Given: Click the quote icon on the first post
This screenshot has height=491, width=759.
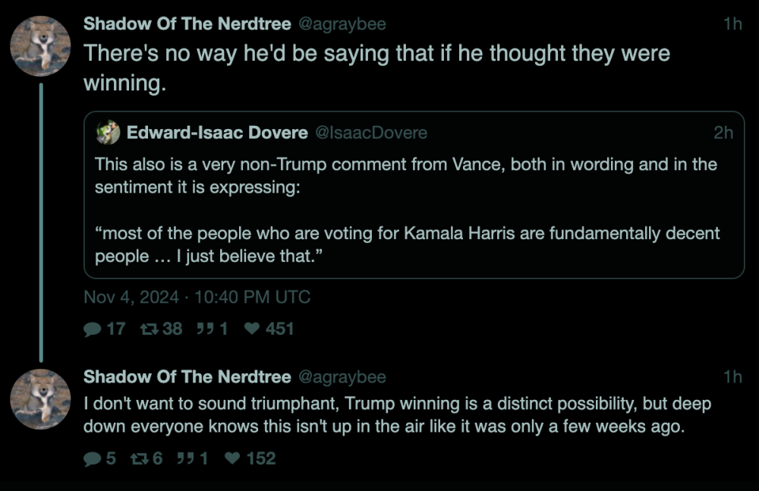Looking at the screenshot, I should click(x=205, y=329).
